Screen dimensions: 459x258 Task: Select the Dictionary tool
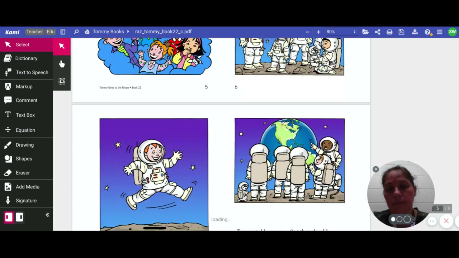click(27, 58)
